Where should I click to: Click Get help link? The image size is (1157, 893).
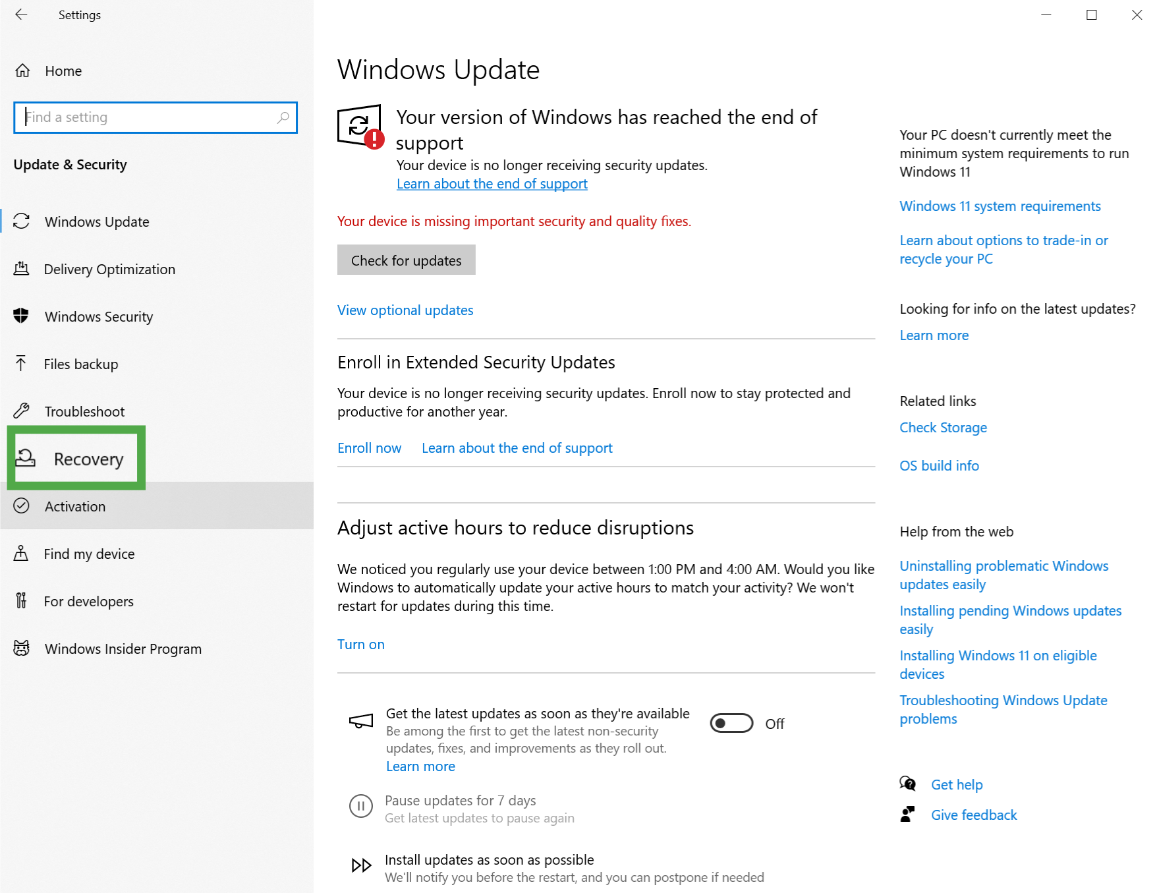click(x=957, y=784)
